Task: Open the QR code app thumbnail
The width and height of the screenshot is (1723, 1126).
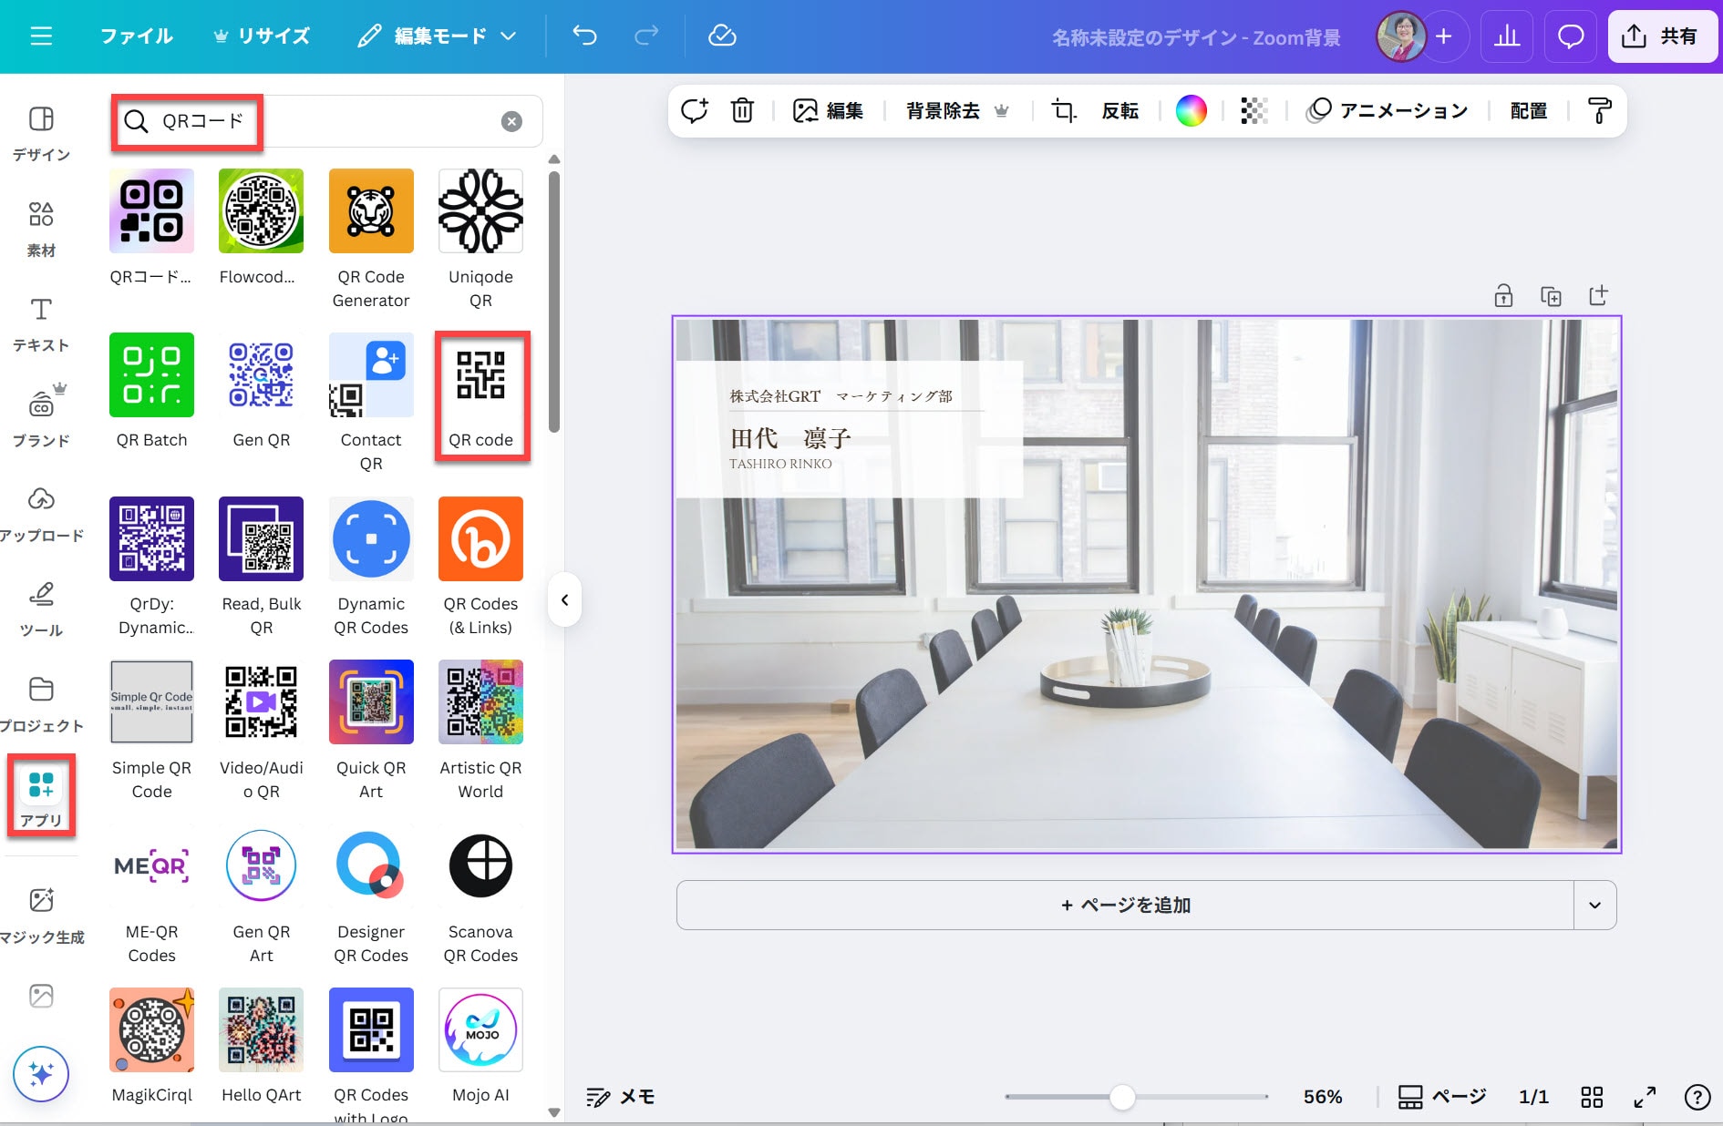Action: point(480,394)
